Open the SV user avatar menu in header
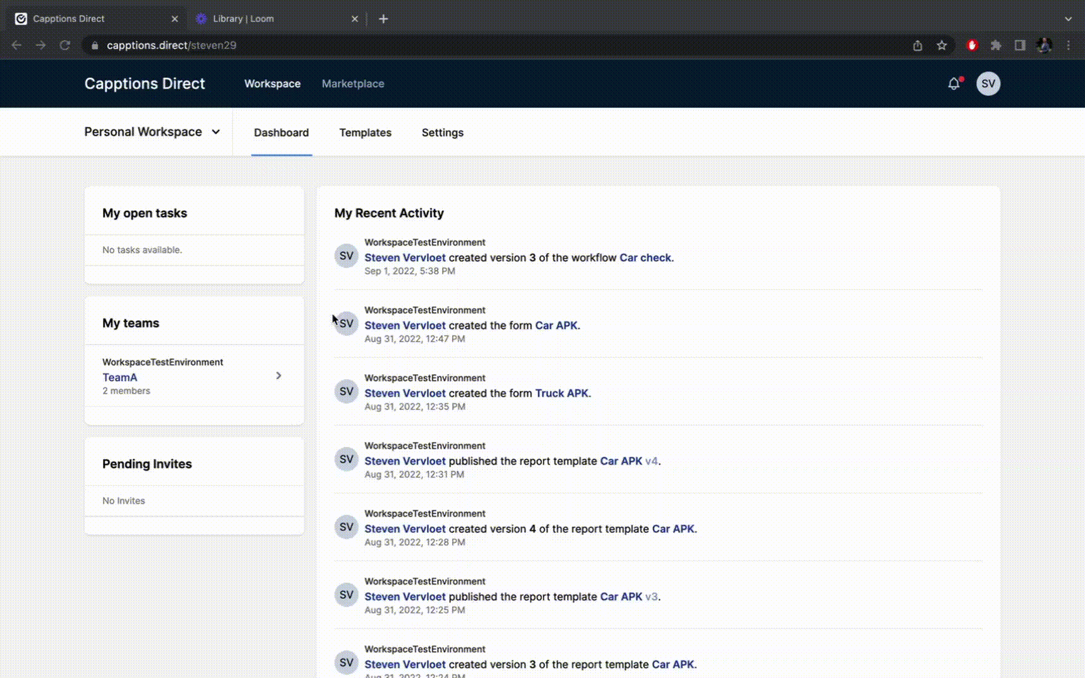Image resolution: width=1085 pixels, height=678 pixels. 988,83
